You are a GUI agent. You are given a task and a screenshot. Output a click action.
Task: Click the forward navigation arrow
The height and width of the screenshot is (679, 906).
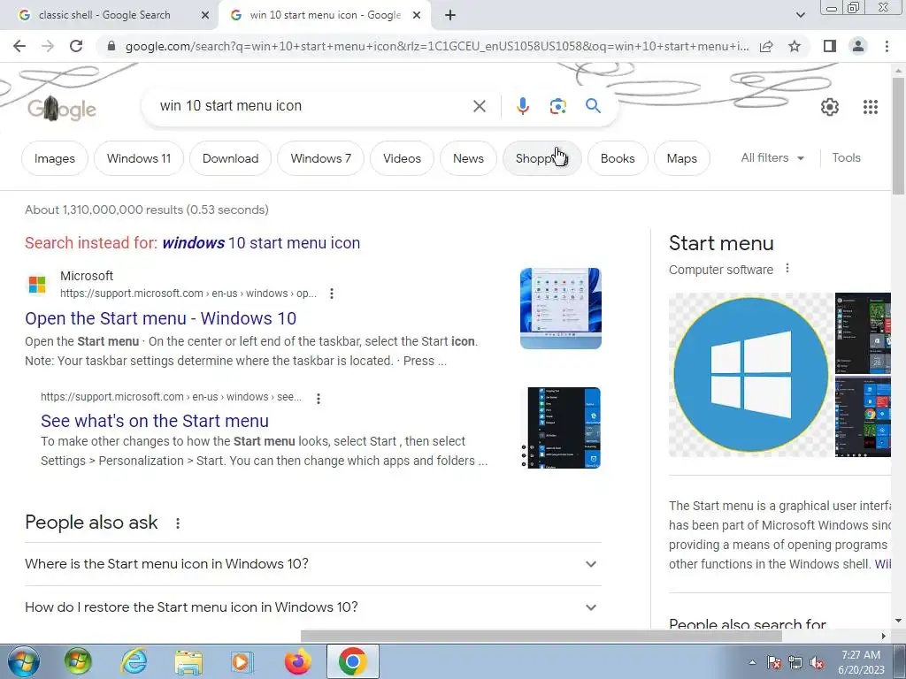click(x=48, y=46)
